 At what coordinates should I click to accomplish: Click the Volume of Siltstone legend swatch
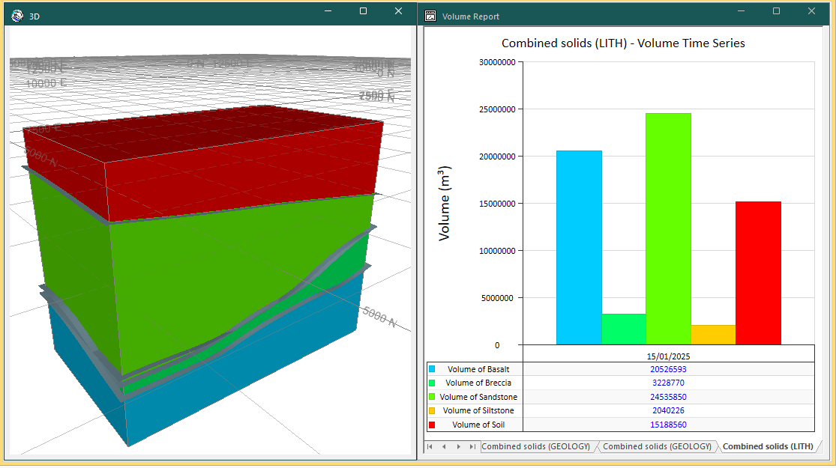coord(432,411)
